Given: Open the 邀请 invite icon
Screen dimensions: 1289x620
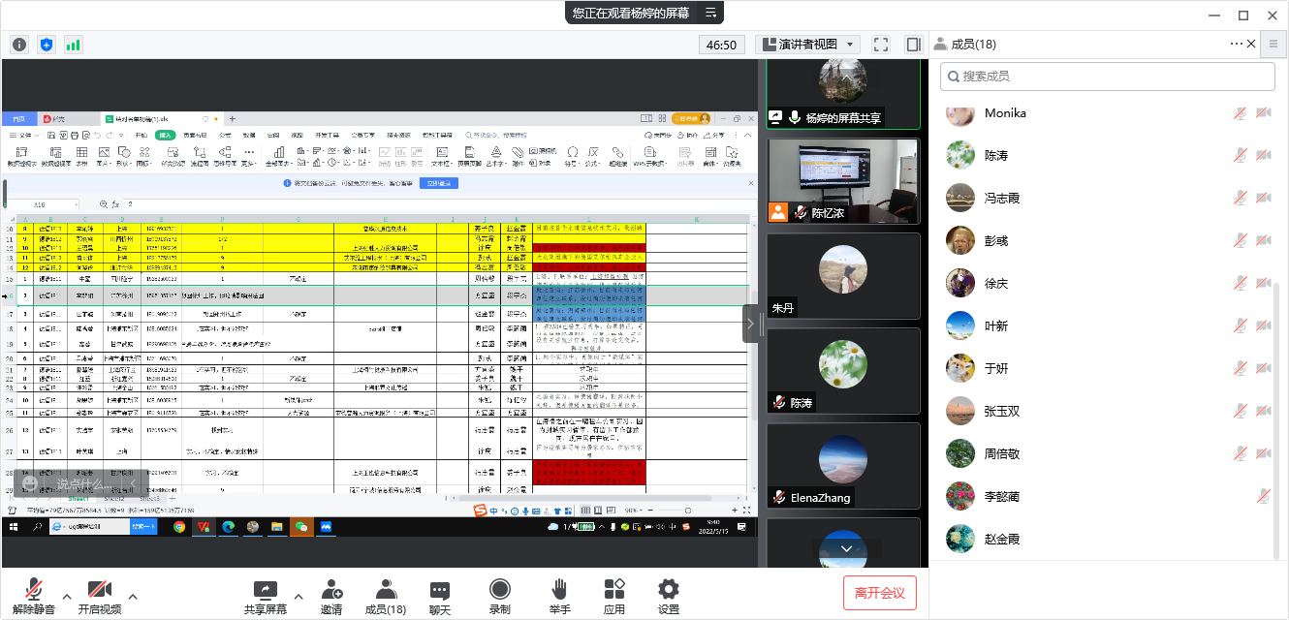Looking at the screenshot, I should point(331,597).
